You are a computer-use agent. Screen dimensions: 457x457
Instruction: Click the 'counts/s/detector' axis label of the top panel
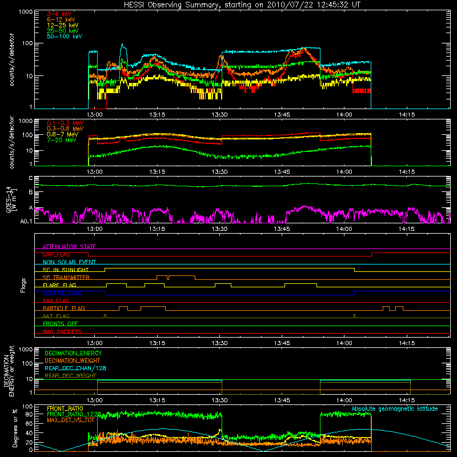[x=11, y=59]
